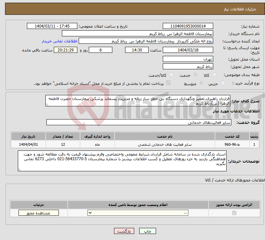This screenshot has height=240, width=265.
Task: Click the description textarea resize handle
Action: tap(47, 105)
